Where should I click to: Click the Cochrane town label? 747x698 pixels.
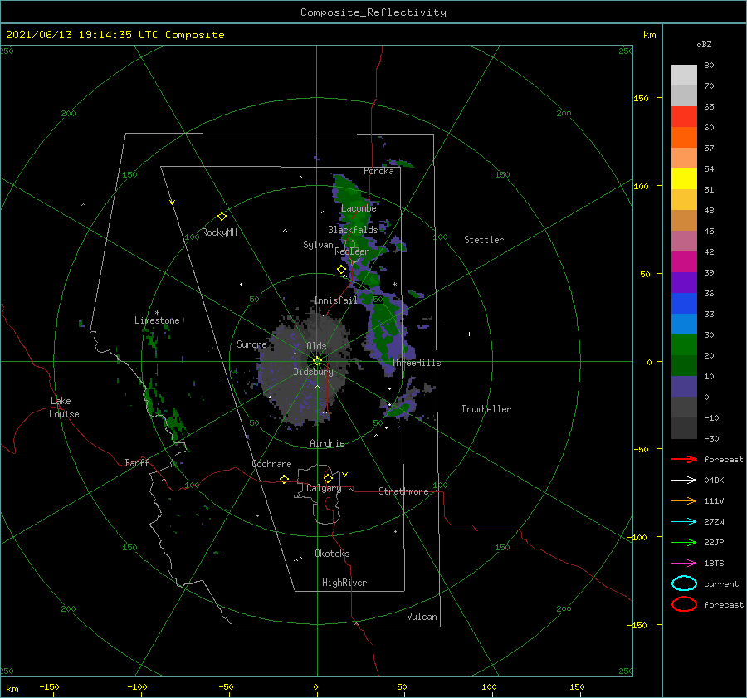(x=271, y=464)
